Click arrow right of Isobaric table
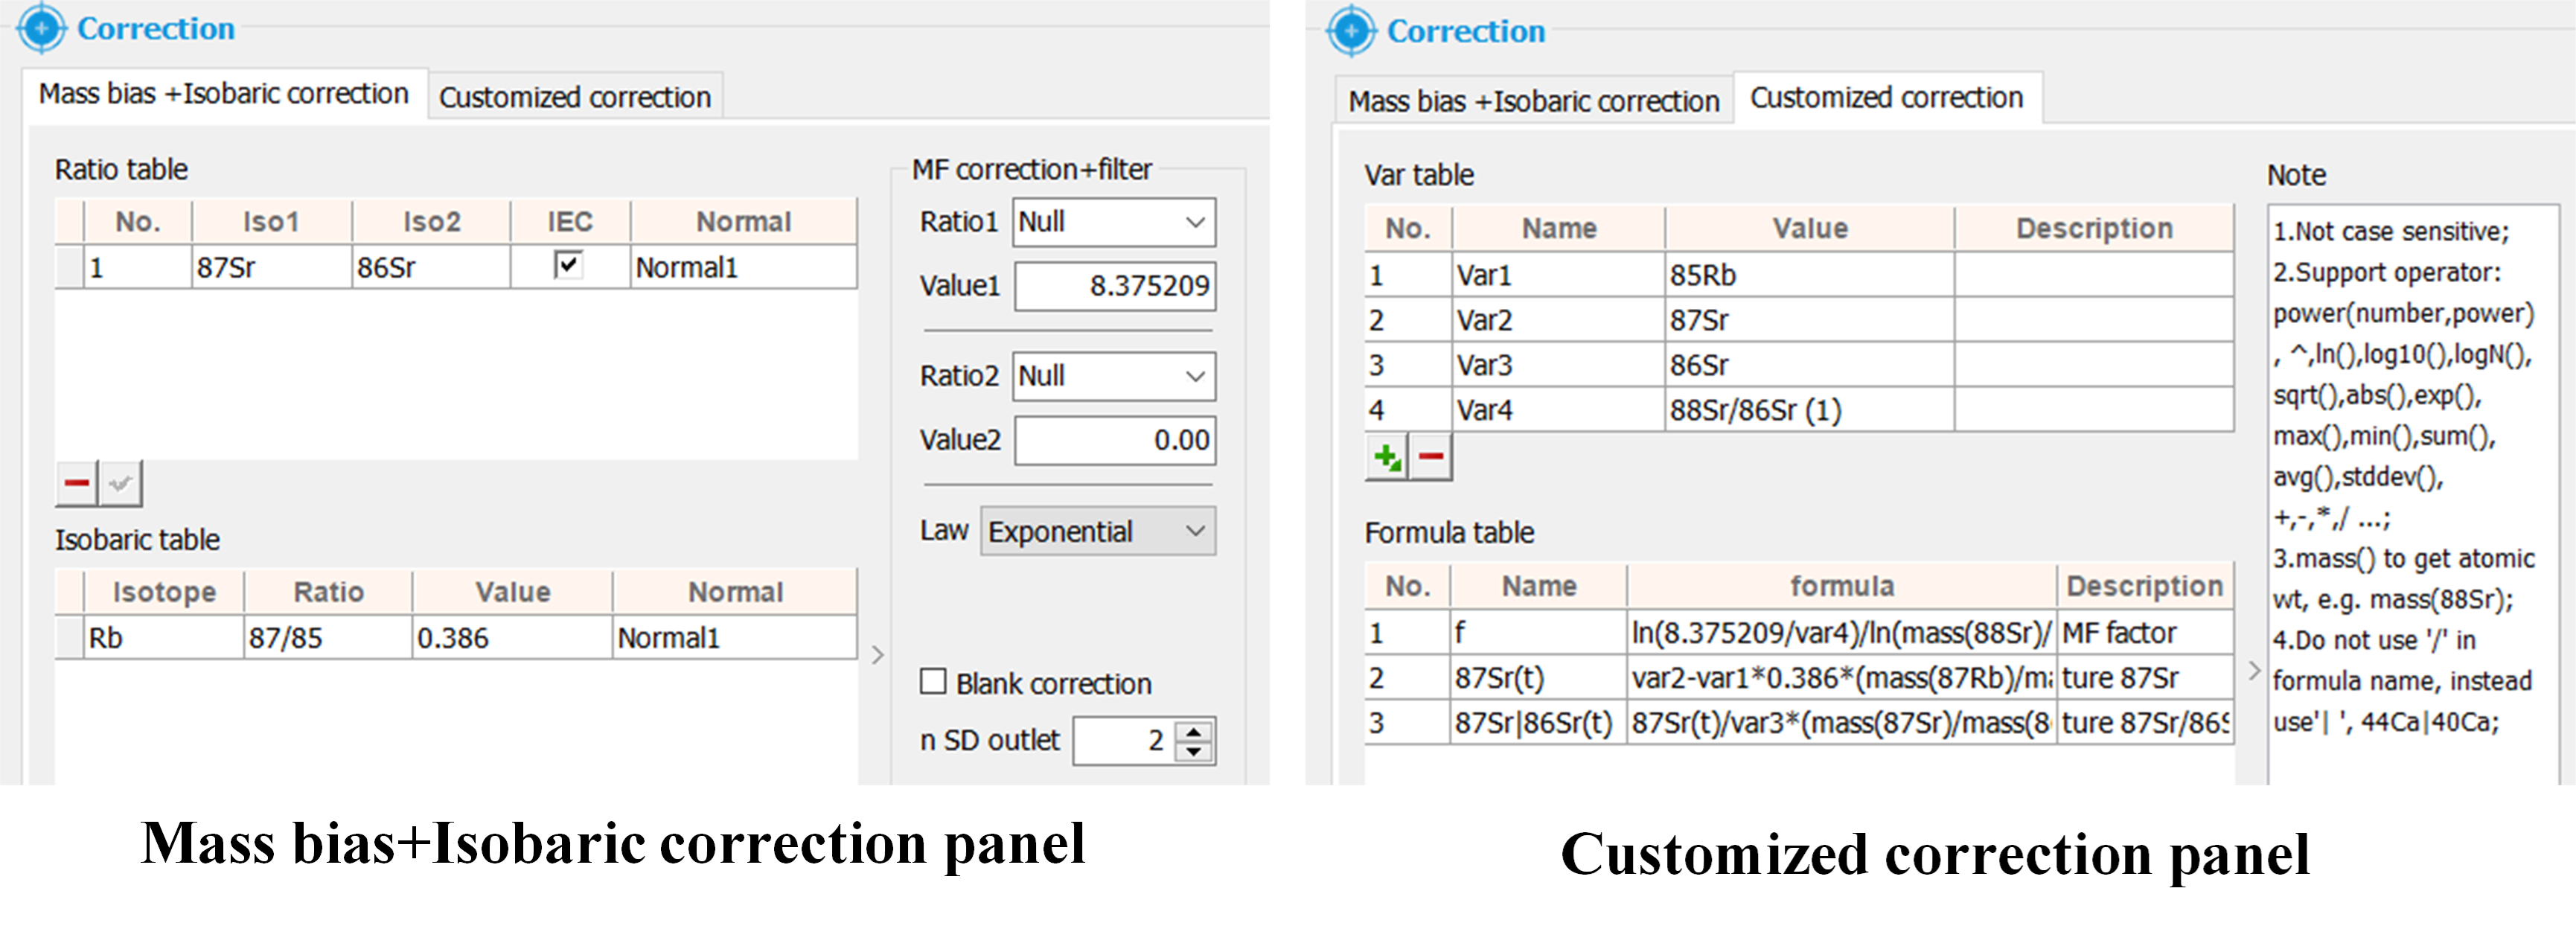 coord(877,655)
